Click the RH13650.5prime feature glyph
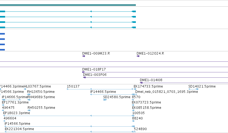The width and height of the screenshot is (228, 133). (x=29, y=94)
